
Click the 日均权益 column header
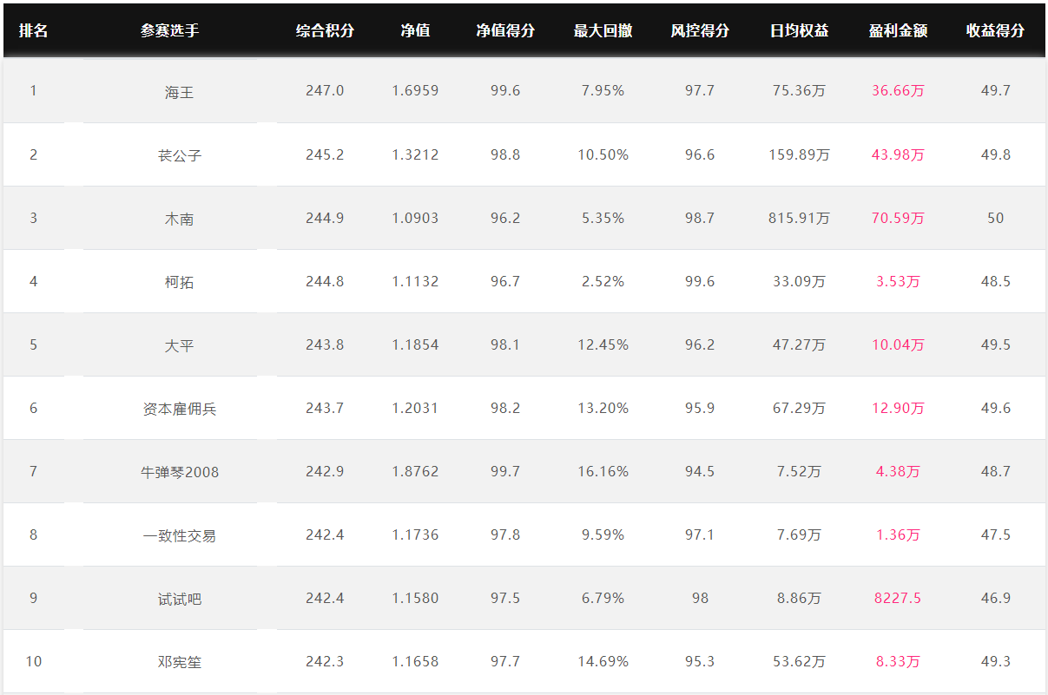point(799,30)
